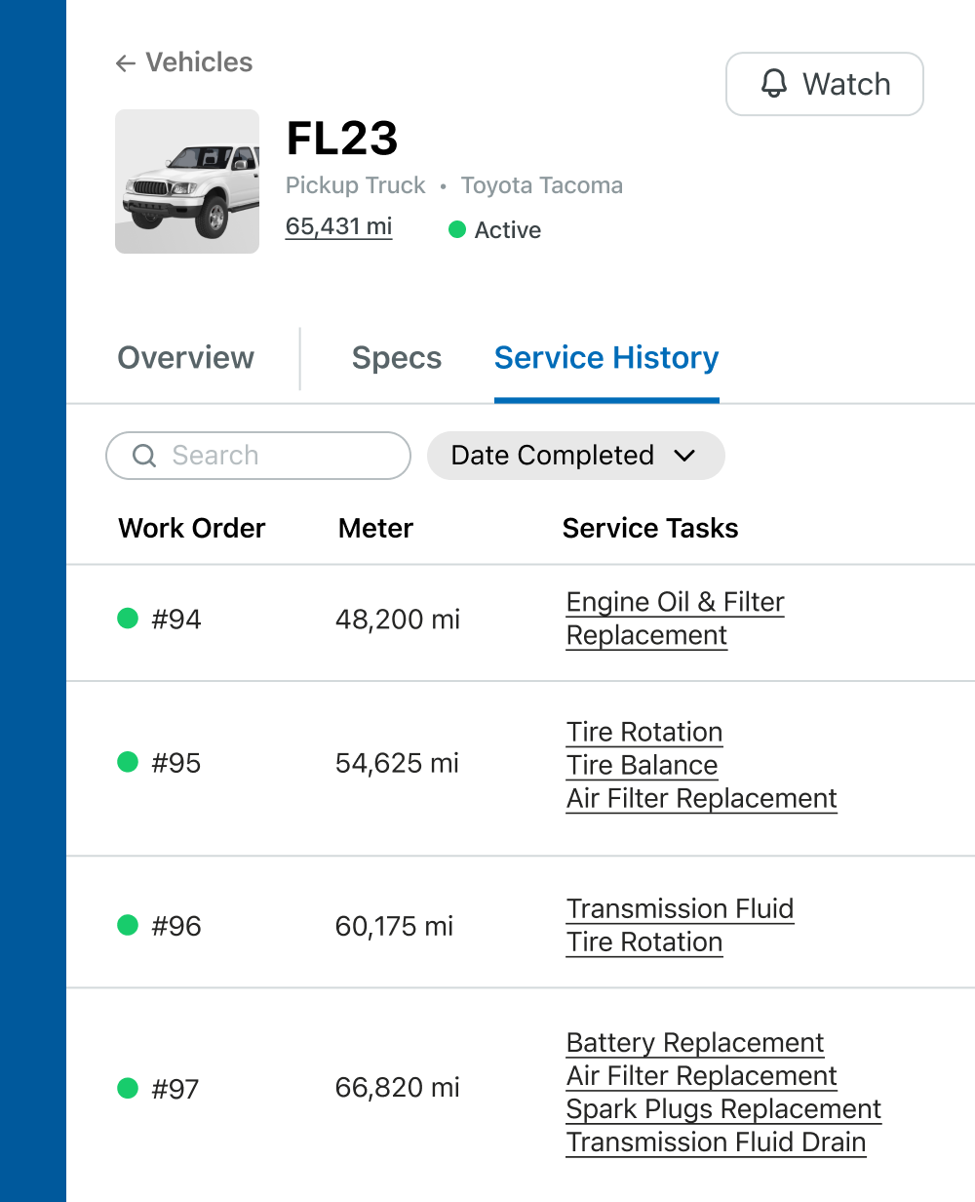
Task: Click the FL23 vehicle name heading
Action: click(x=342, y=139)
